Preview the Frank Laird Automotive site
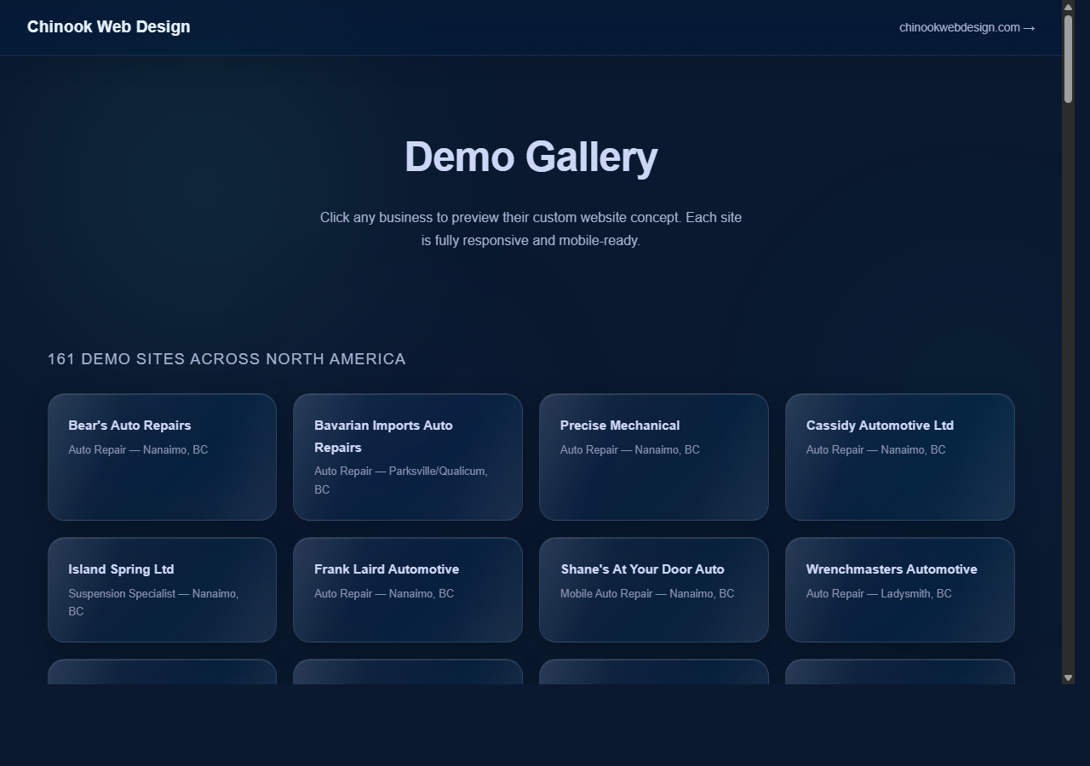 coord(407,590)
